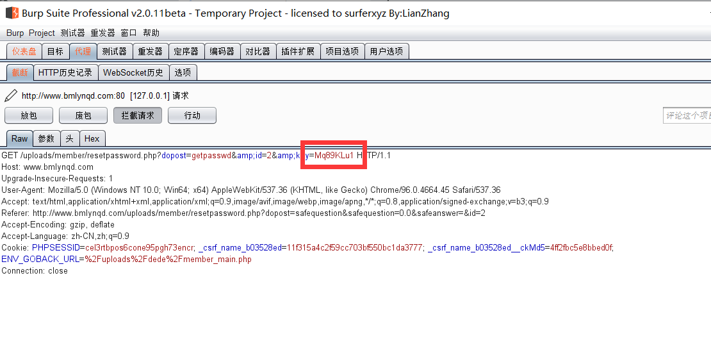The image size is (711, 346).
Task: Open the WebSocket历史 sub-tab
Action: coord(133,72)
